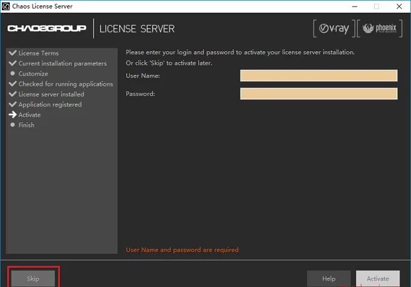The width and height of the screenshot is (411, 287).
Task: Select the Customize step
Action: coord(33,74)
